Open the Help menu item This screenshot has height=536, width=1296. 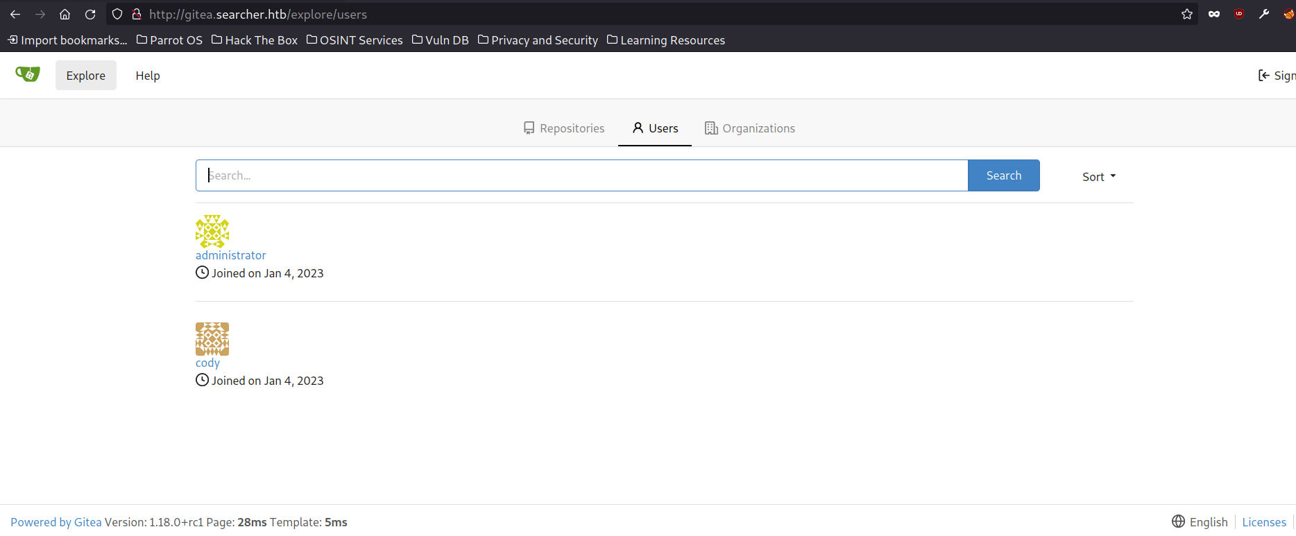tap(148, 76)
